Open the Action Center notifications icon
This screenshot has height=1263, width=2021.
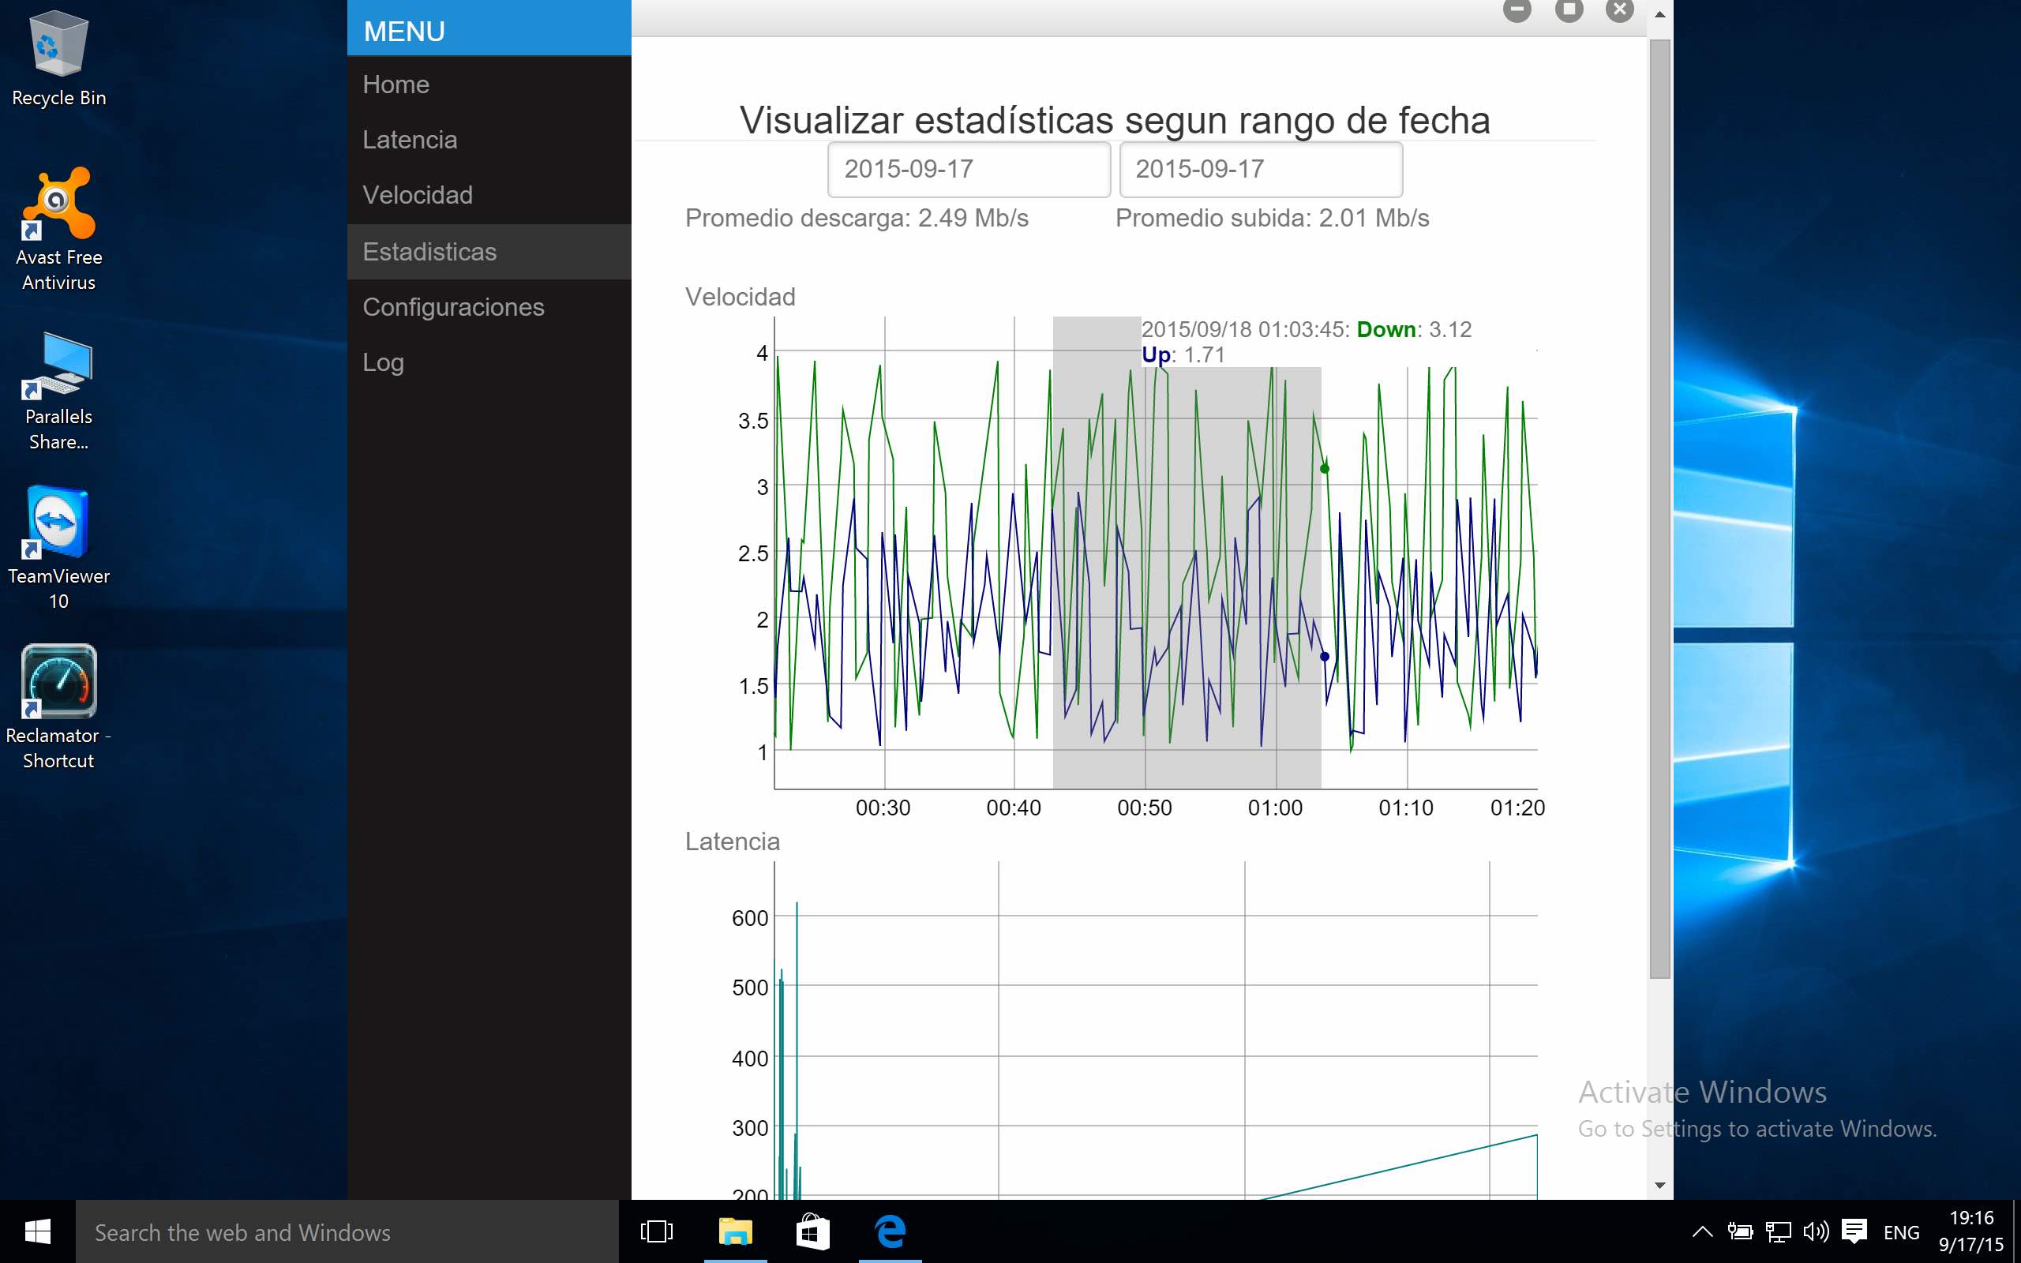point(1854,1231)
